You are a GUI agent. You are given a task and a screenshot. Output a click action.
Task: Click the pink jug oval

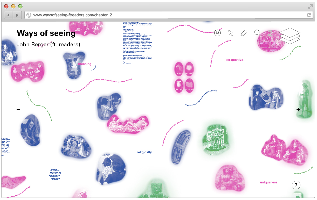(x=179, y=85)
